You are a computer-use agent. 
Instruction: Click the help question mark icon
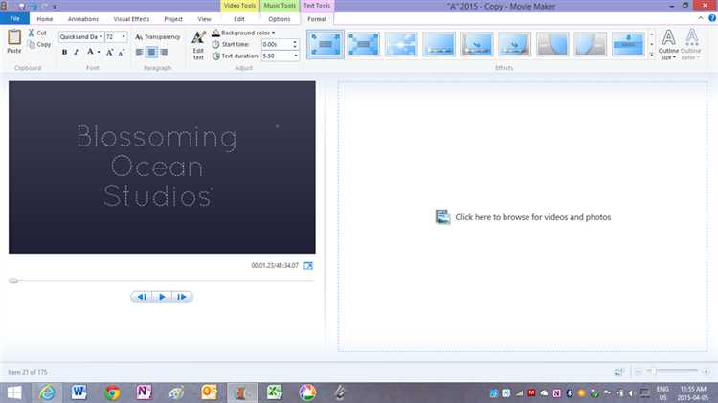709,18
